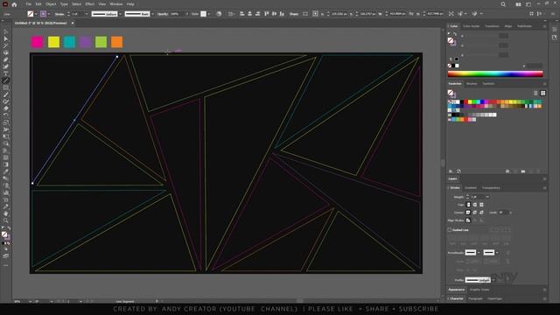Viewport: 560px width, 315px height.
Task: Click the Opacity label in control bar
Action: click(x=163, y=14)
